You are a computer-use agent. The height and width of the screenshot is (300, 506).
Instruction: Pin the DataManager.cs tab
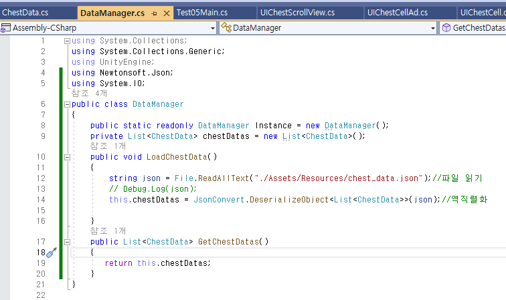[x=154, y=13]
